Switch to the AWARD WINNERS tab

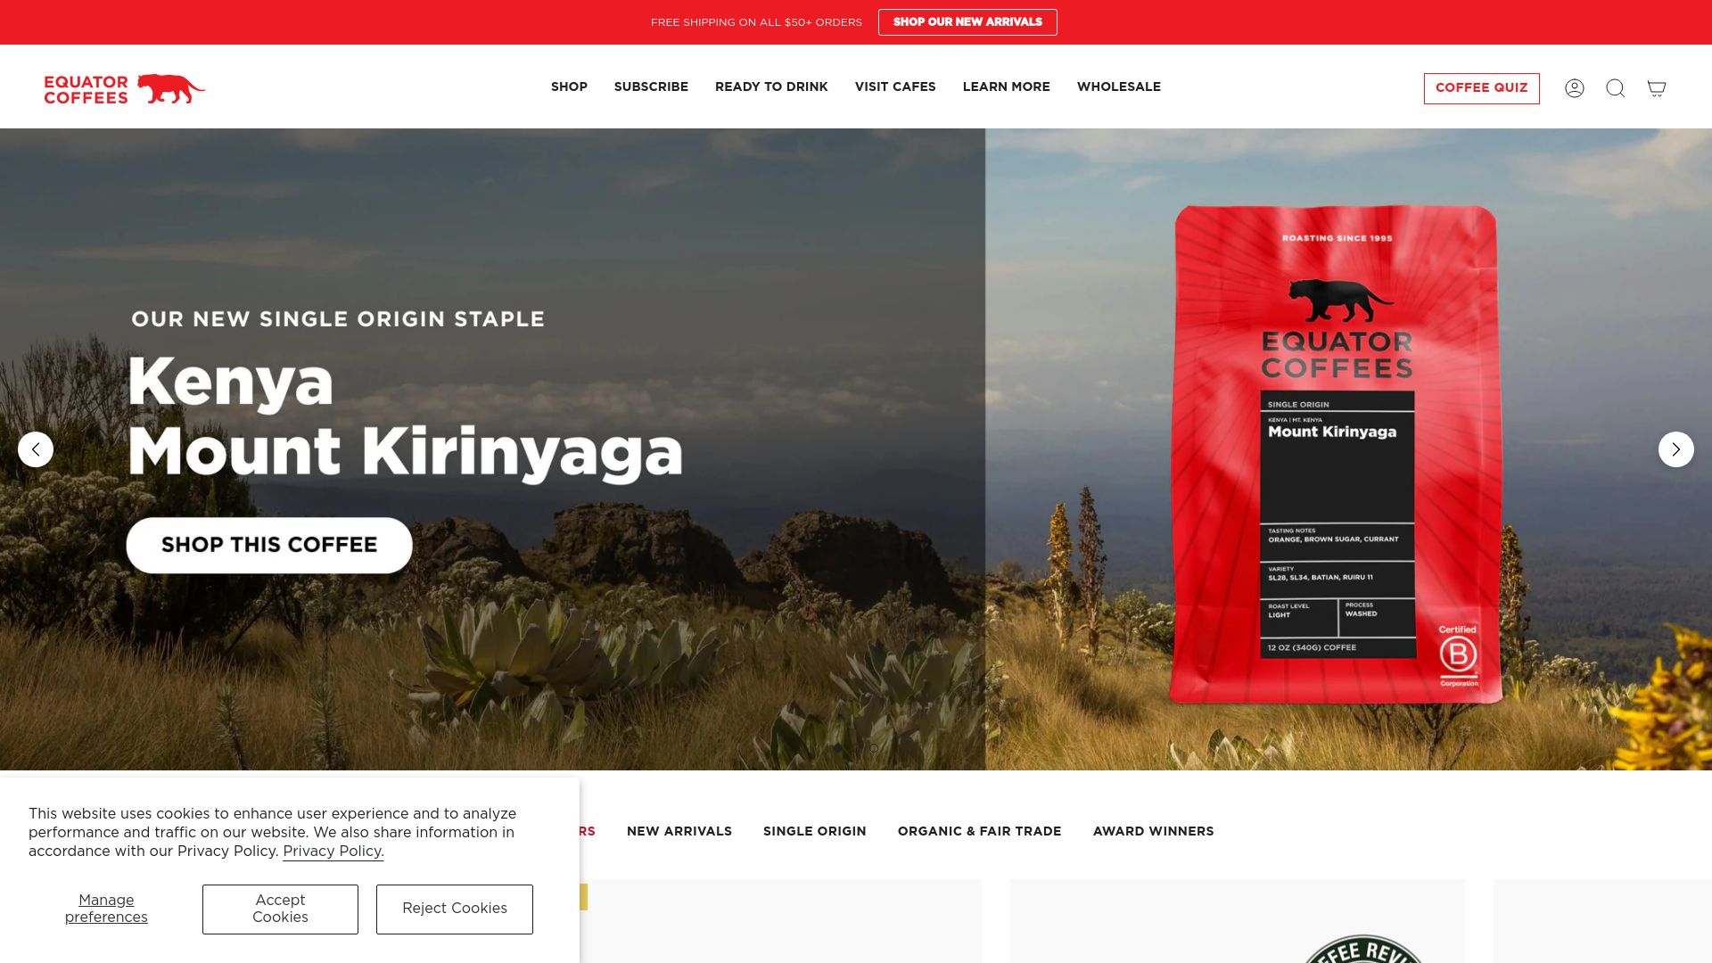pyautogui.click(x=1154, y=832)
